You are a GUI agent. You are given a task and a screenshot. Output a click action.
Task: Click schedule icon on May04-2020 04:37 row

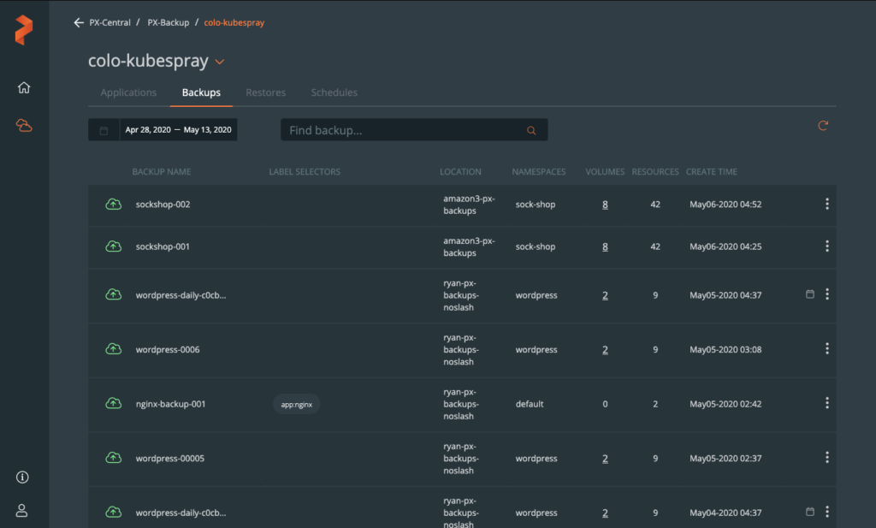pyautogui.click(x=810, y=511)
